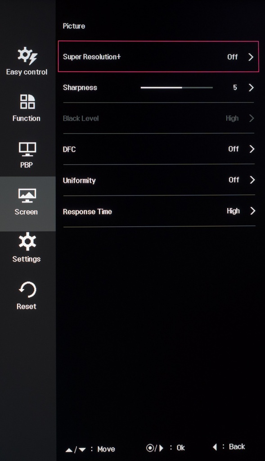Select the Uniformity menu row
This screenshot has height=461, width=265.
159,180
